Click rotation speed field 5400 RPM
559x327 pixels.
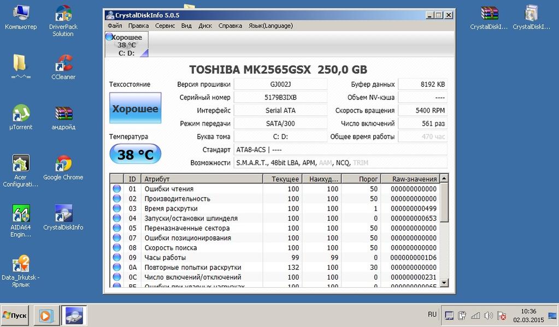(422, 110)
